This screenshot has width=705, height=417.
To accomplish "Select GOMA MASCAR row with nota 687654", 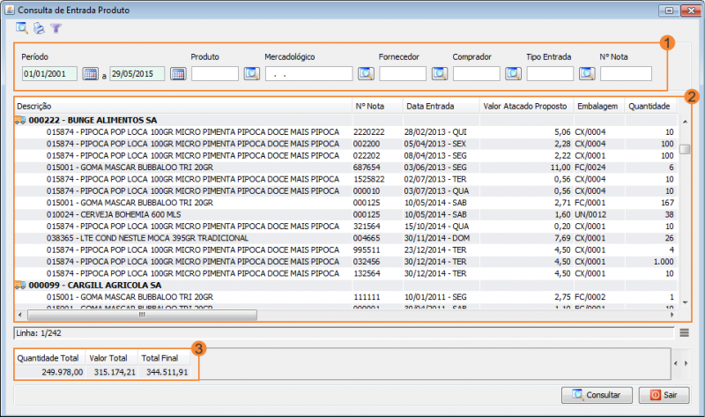I will tap(345, 168).
